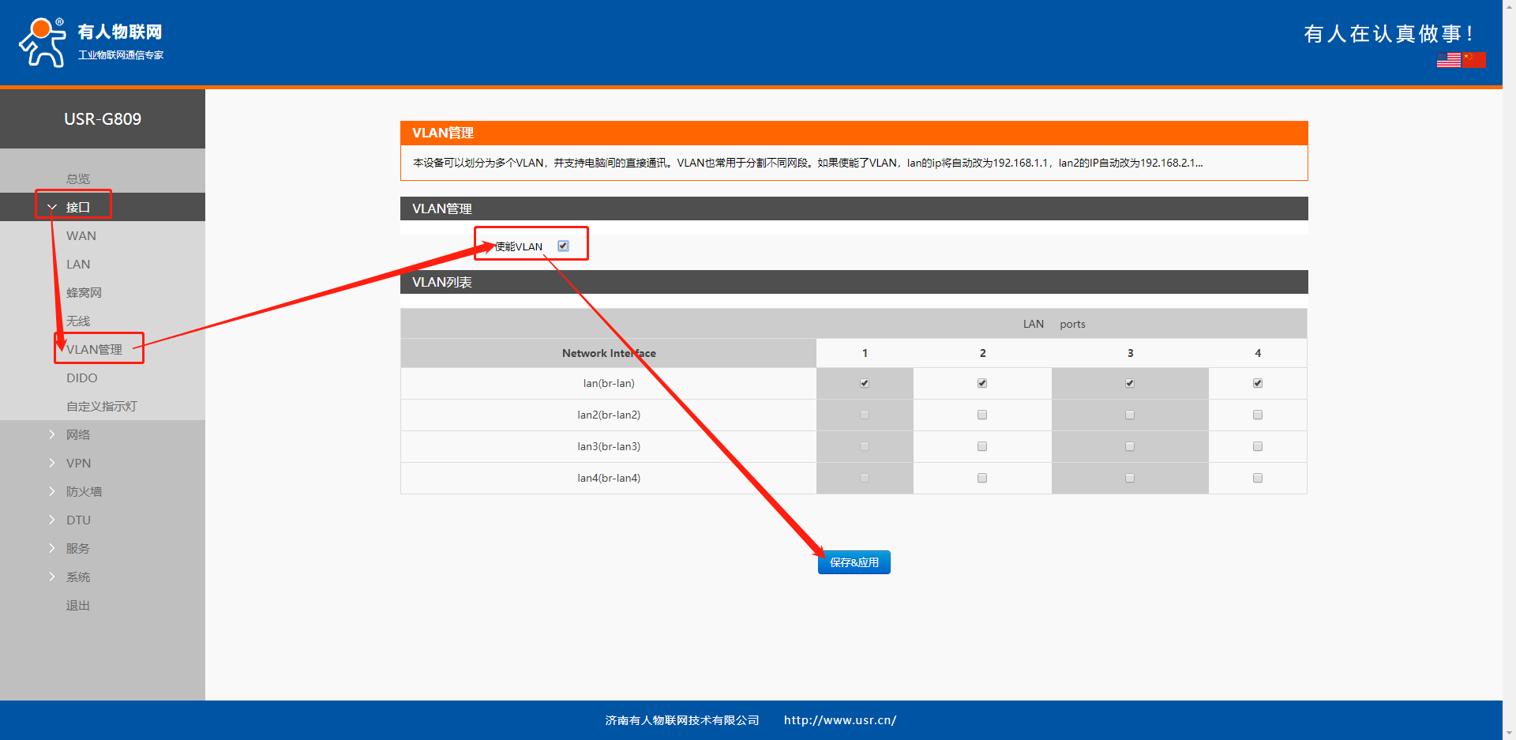
Task: Collapse the 接口 sidebar section
Action: pyautogui.click(x=77, y=207)
